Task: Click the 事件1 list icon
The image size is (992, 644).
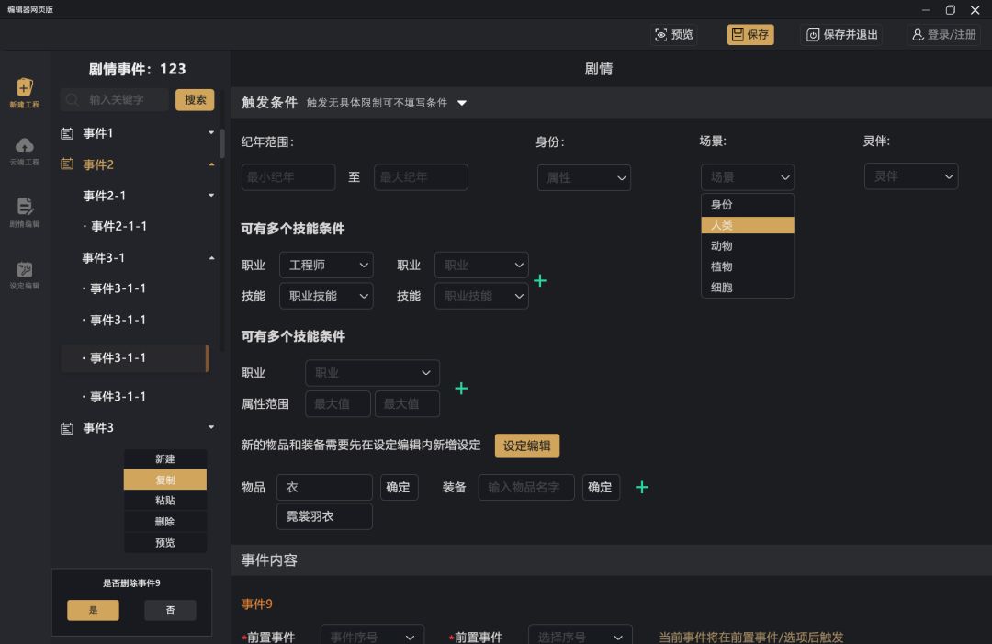Action: tap(66, 133)
